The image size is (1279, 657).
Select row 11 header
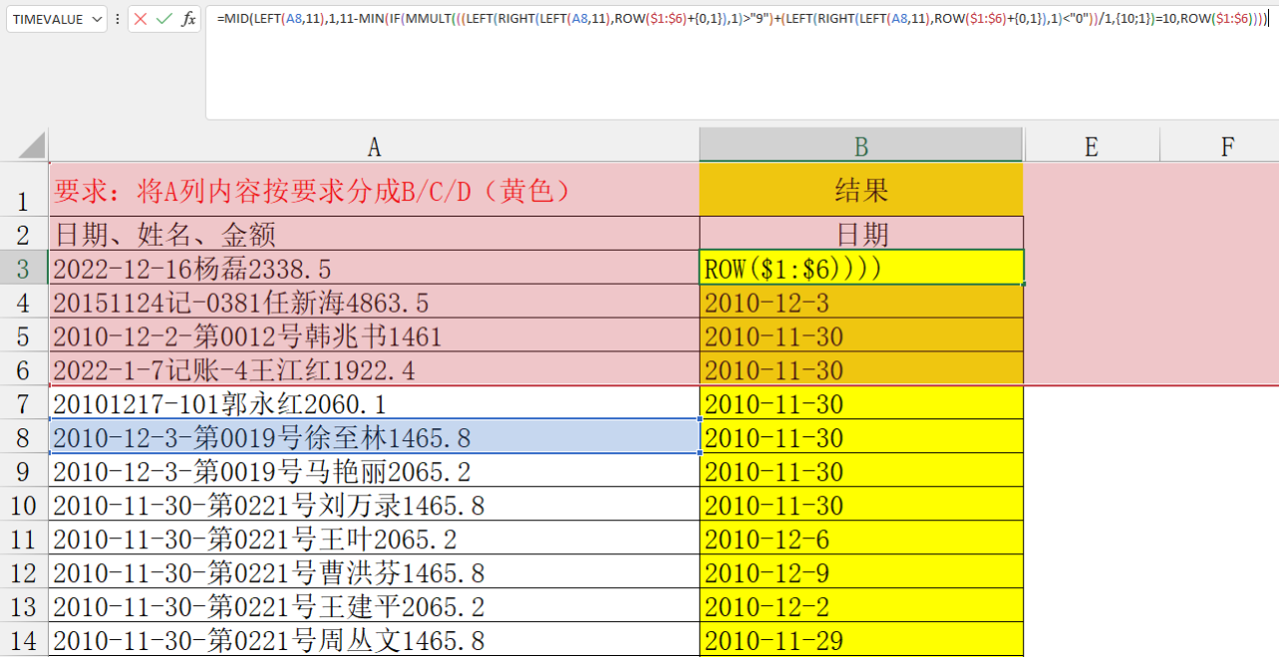tap(24, 539)
